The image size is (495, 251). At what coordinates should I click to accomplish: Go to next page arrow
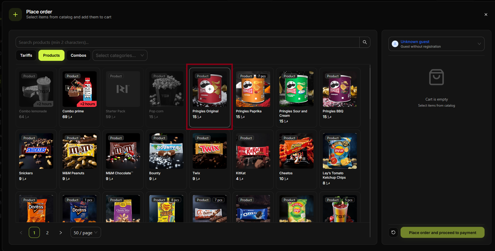tap(61, 233)
